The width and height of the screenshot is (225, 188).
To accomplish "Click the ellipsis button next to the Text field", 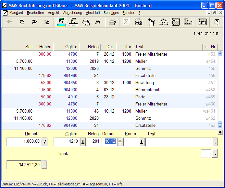I will point(215,142).
